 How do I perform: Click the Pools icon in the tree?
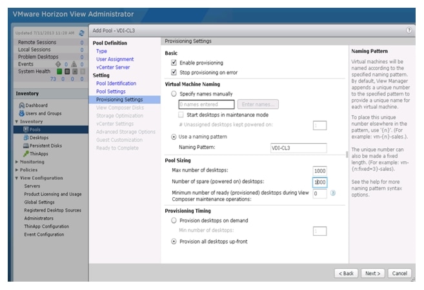[26, 130]
